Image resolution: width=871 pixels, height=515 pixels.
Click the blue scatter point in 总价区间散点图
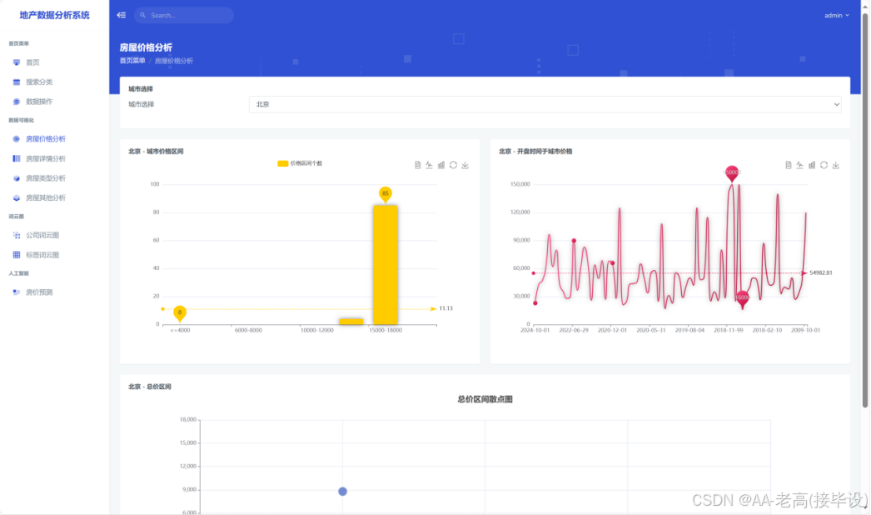343,492
